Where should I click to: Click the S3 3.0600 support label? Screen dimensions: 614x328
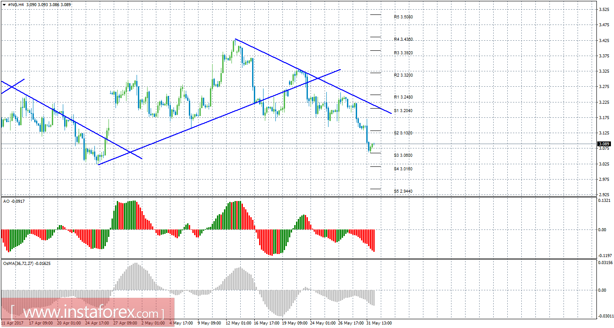(403, 155)
